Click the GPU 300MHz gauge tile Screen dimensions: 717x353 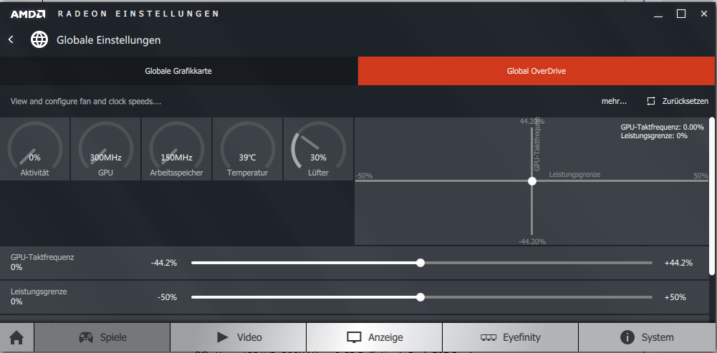(105, 149)
